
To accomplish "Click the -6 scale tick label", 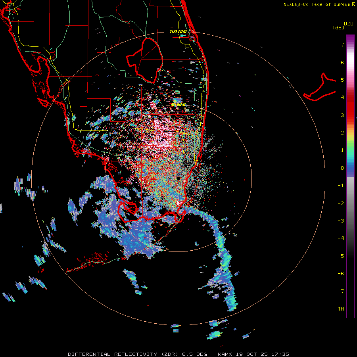I will pyautogui.click(x=341, y=273).
